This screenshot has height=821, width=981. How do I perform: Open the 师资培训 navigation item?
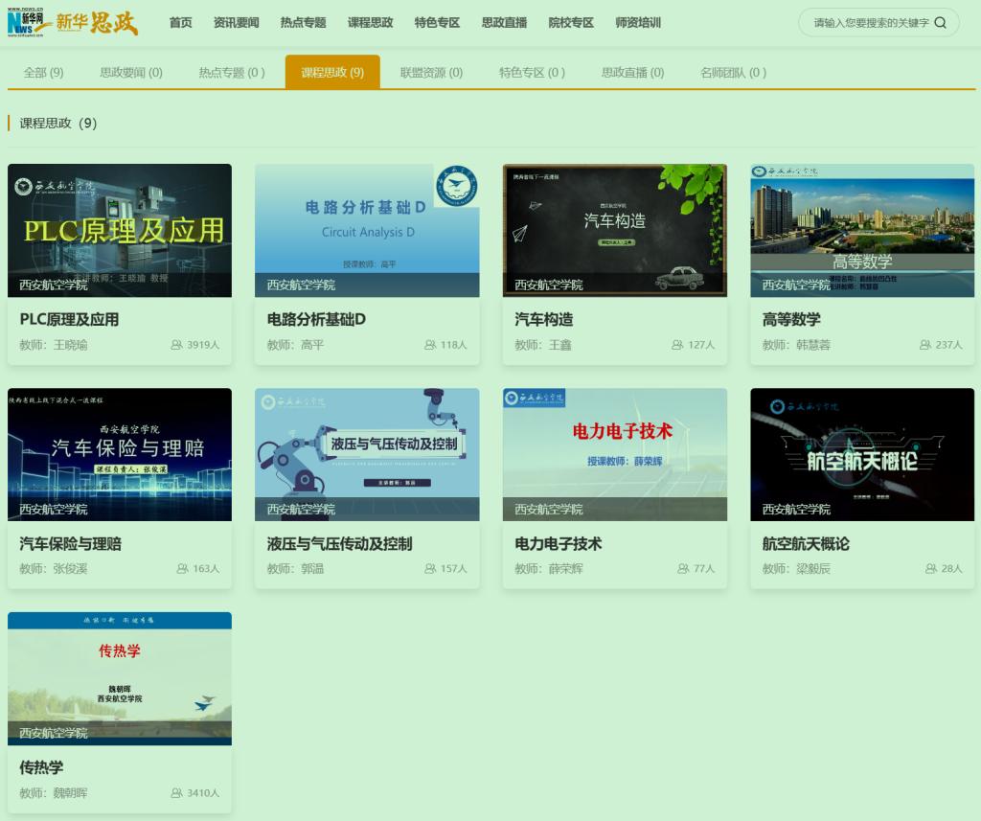(638, 23)
